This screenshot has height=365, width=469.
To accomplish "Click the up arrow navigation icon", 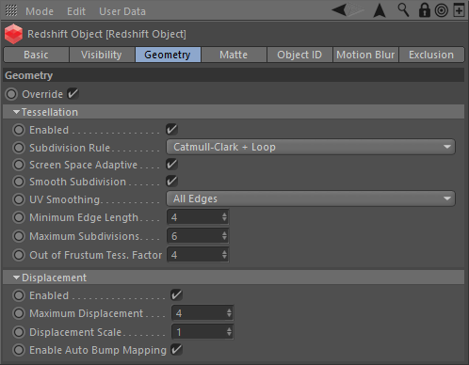I will pos(380,10).
